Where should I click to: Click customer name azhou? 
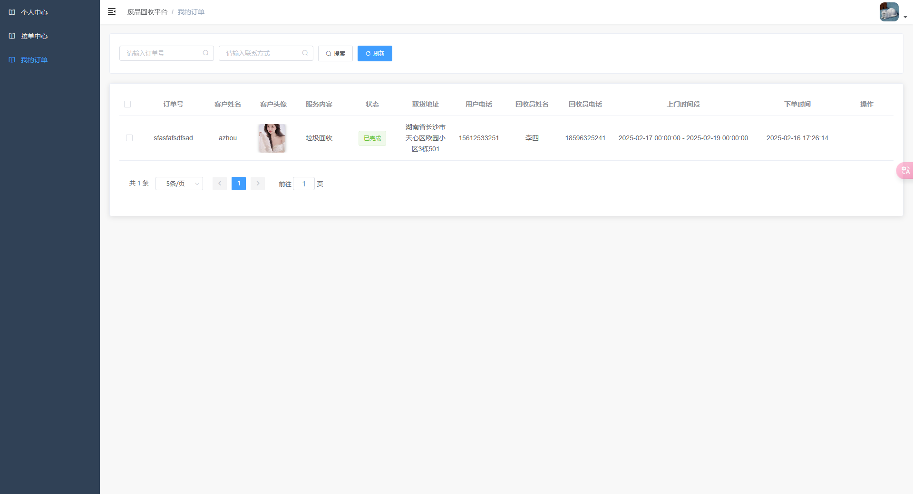click(x=228, y=138)
